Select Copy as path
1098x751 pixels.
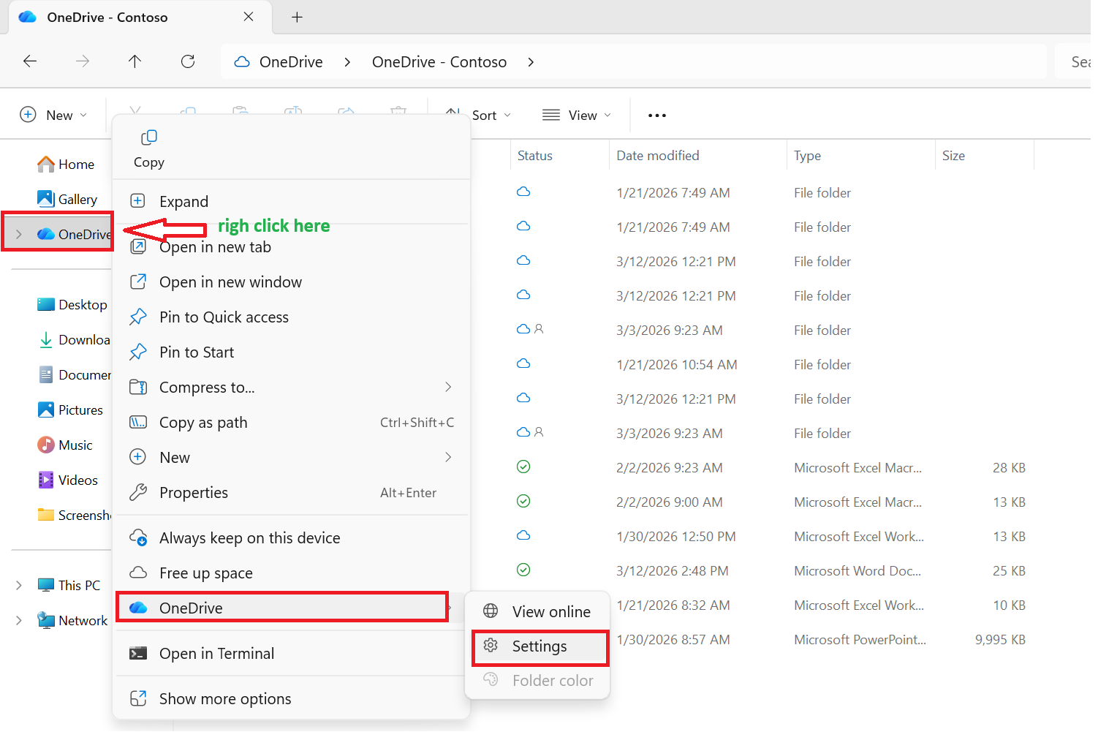(291, 423)
